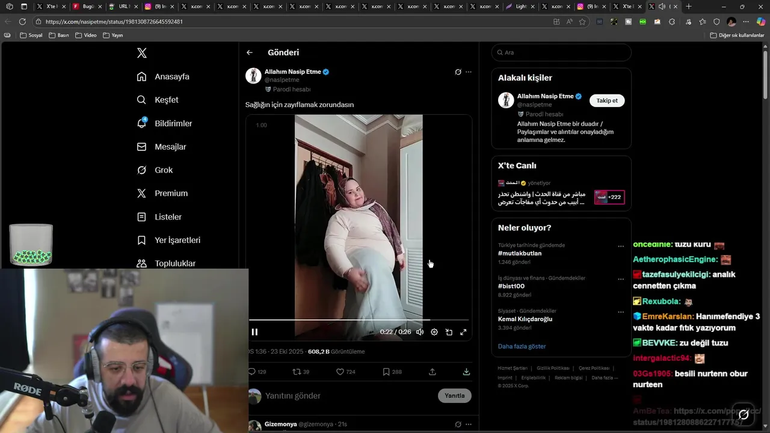Click the Grok icon on the post header
Screen dimensions: 770x433
click(458, 72)
